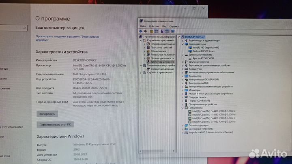Select Мыши и иные указывающие устройства
The height and width of the screenshot is (164, 292).
pos(210,94)
